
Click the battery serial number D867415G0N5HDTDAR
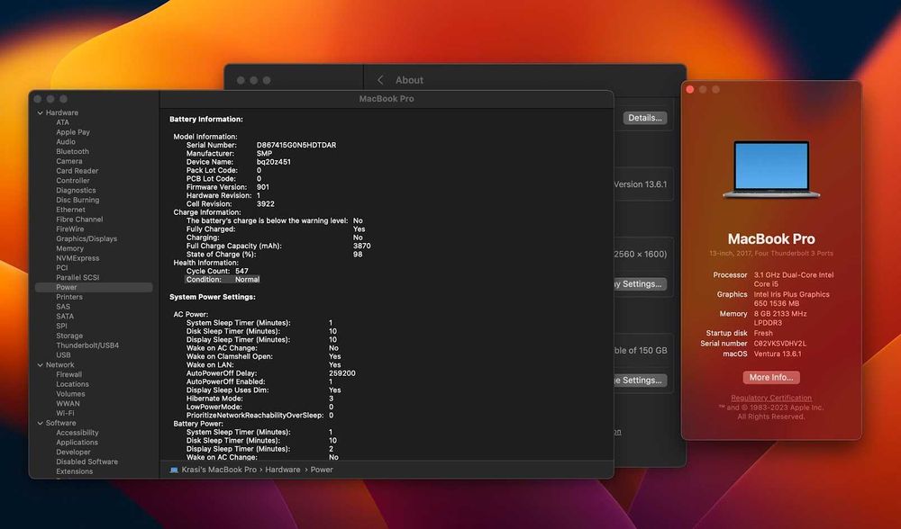296,145
